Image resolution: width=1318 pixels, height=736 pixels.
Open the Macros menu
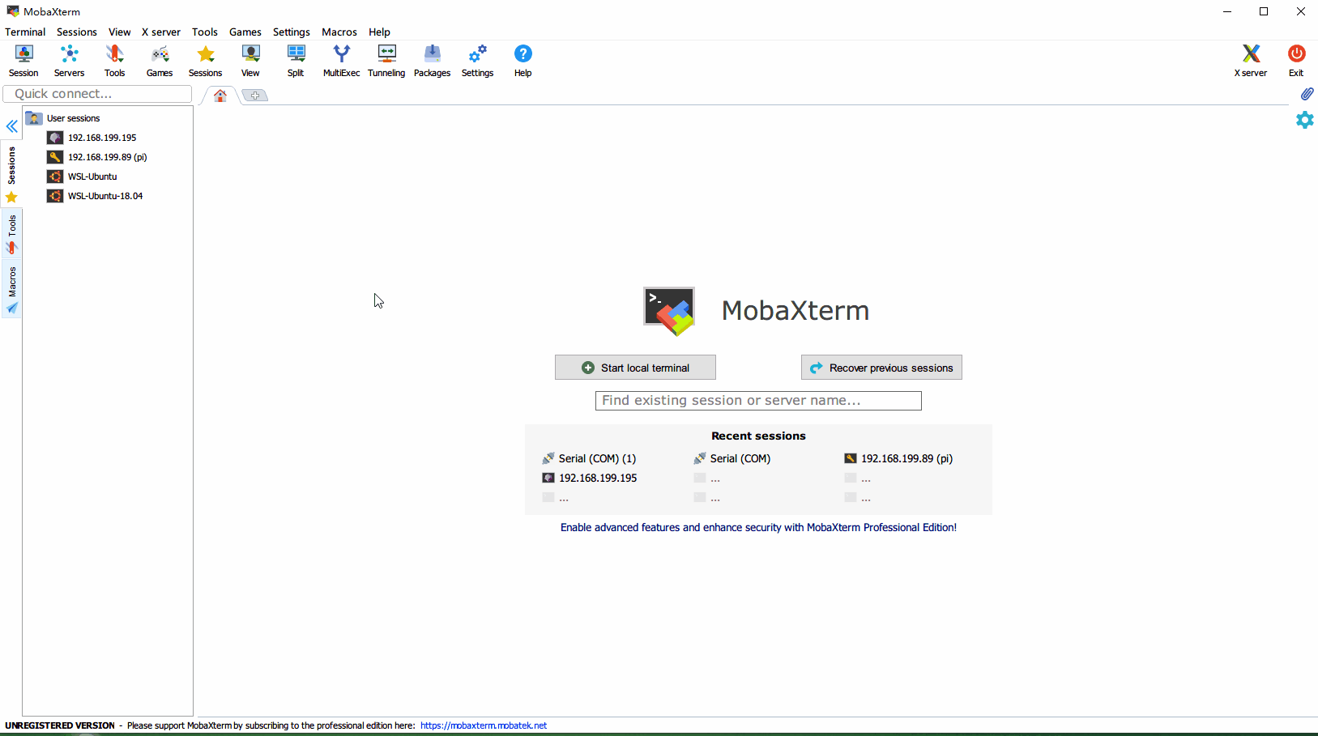[339, 32]
